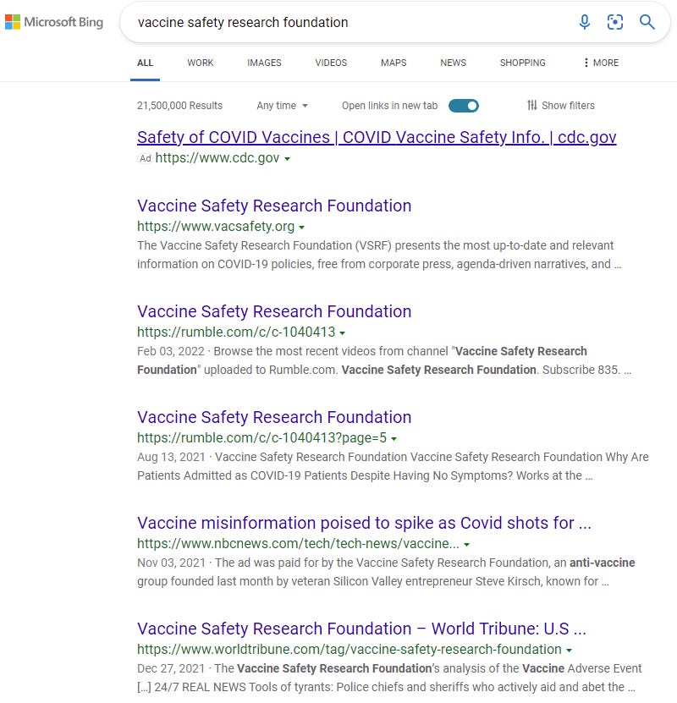Start voice search with microphone icon
This screenshot has height=703, width=677.
click(x=584, y=21)
